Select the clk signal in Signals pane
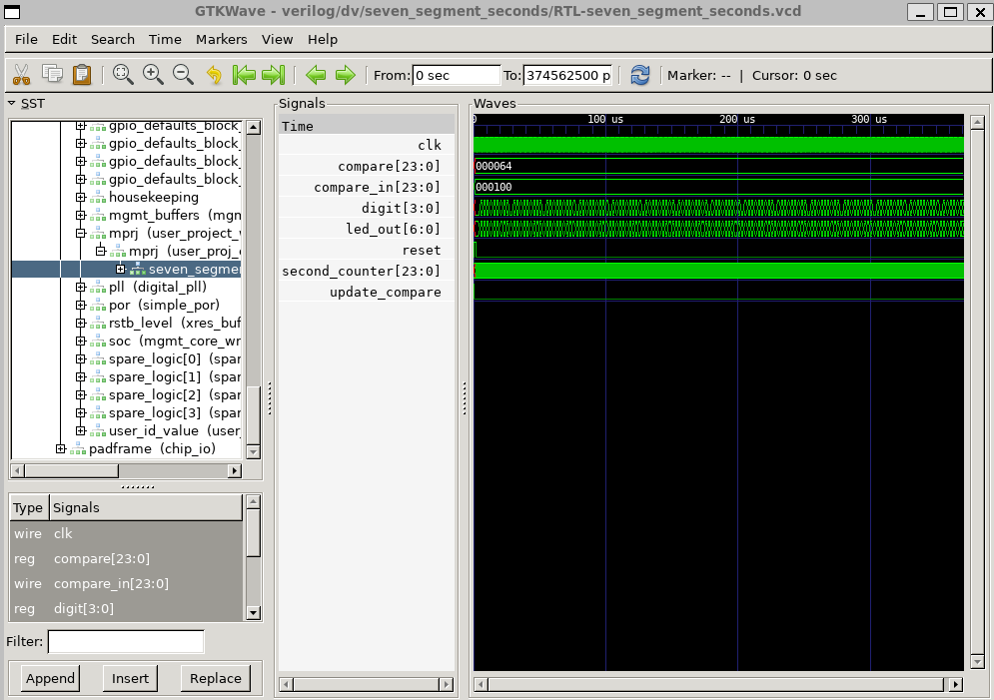The height and width of the screenshot is (700, 994). [430, 145]
